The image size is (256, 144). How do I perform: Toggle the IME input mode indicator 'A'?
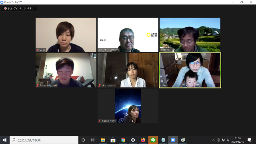click(228, 140)
